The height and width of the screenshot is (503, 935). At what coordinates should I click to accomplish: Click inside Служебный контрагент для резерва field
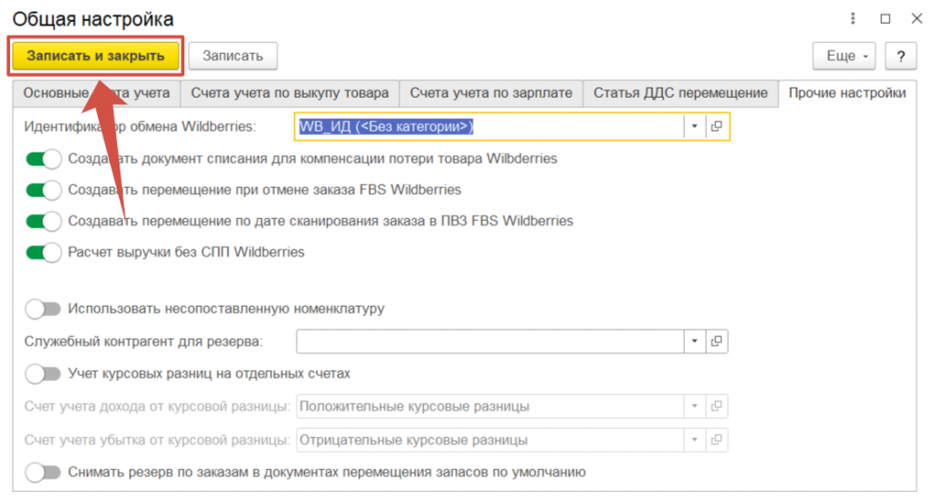point(489,341)
